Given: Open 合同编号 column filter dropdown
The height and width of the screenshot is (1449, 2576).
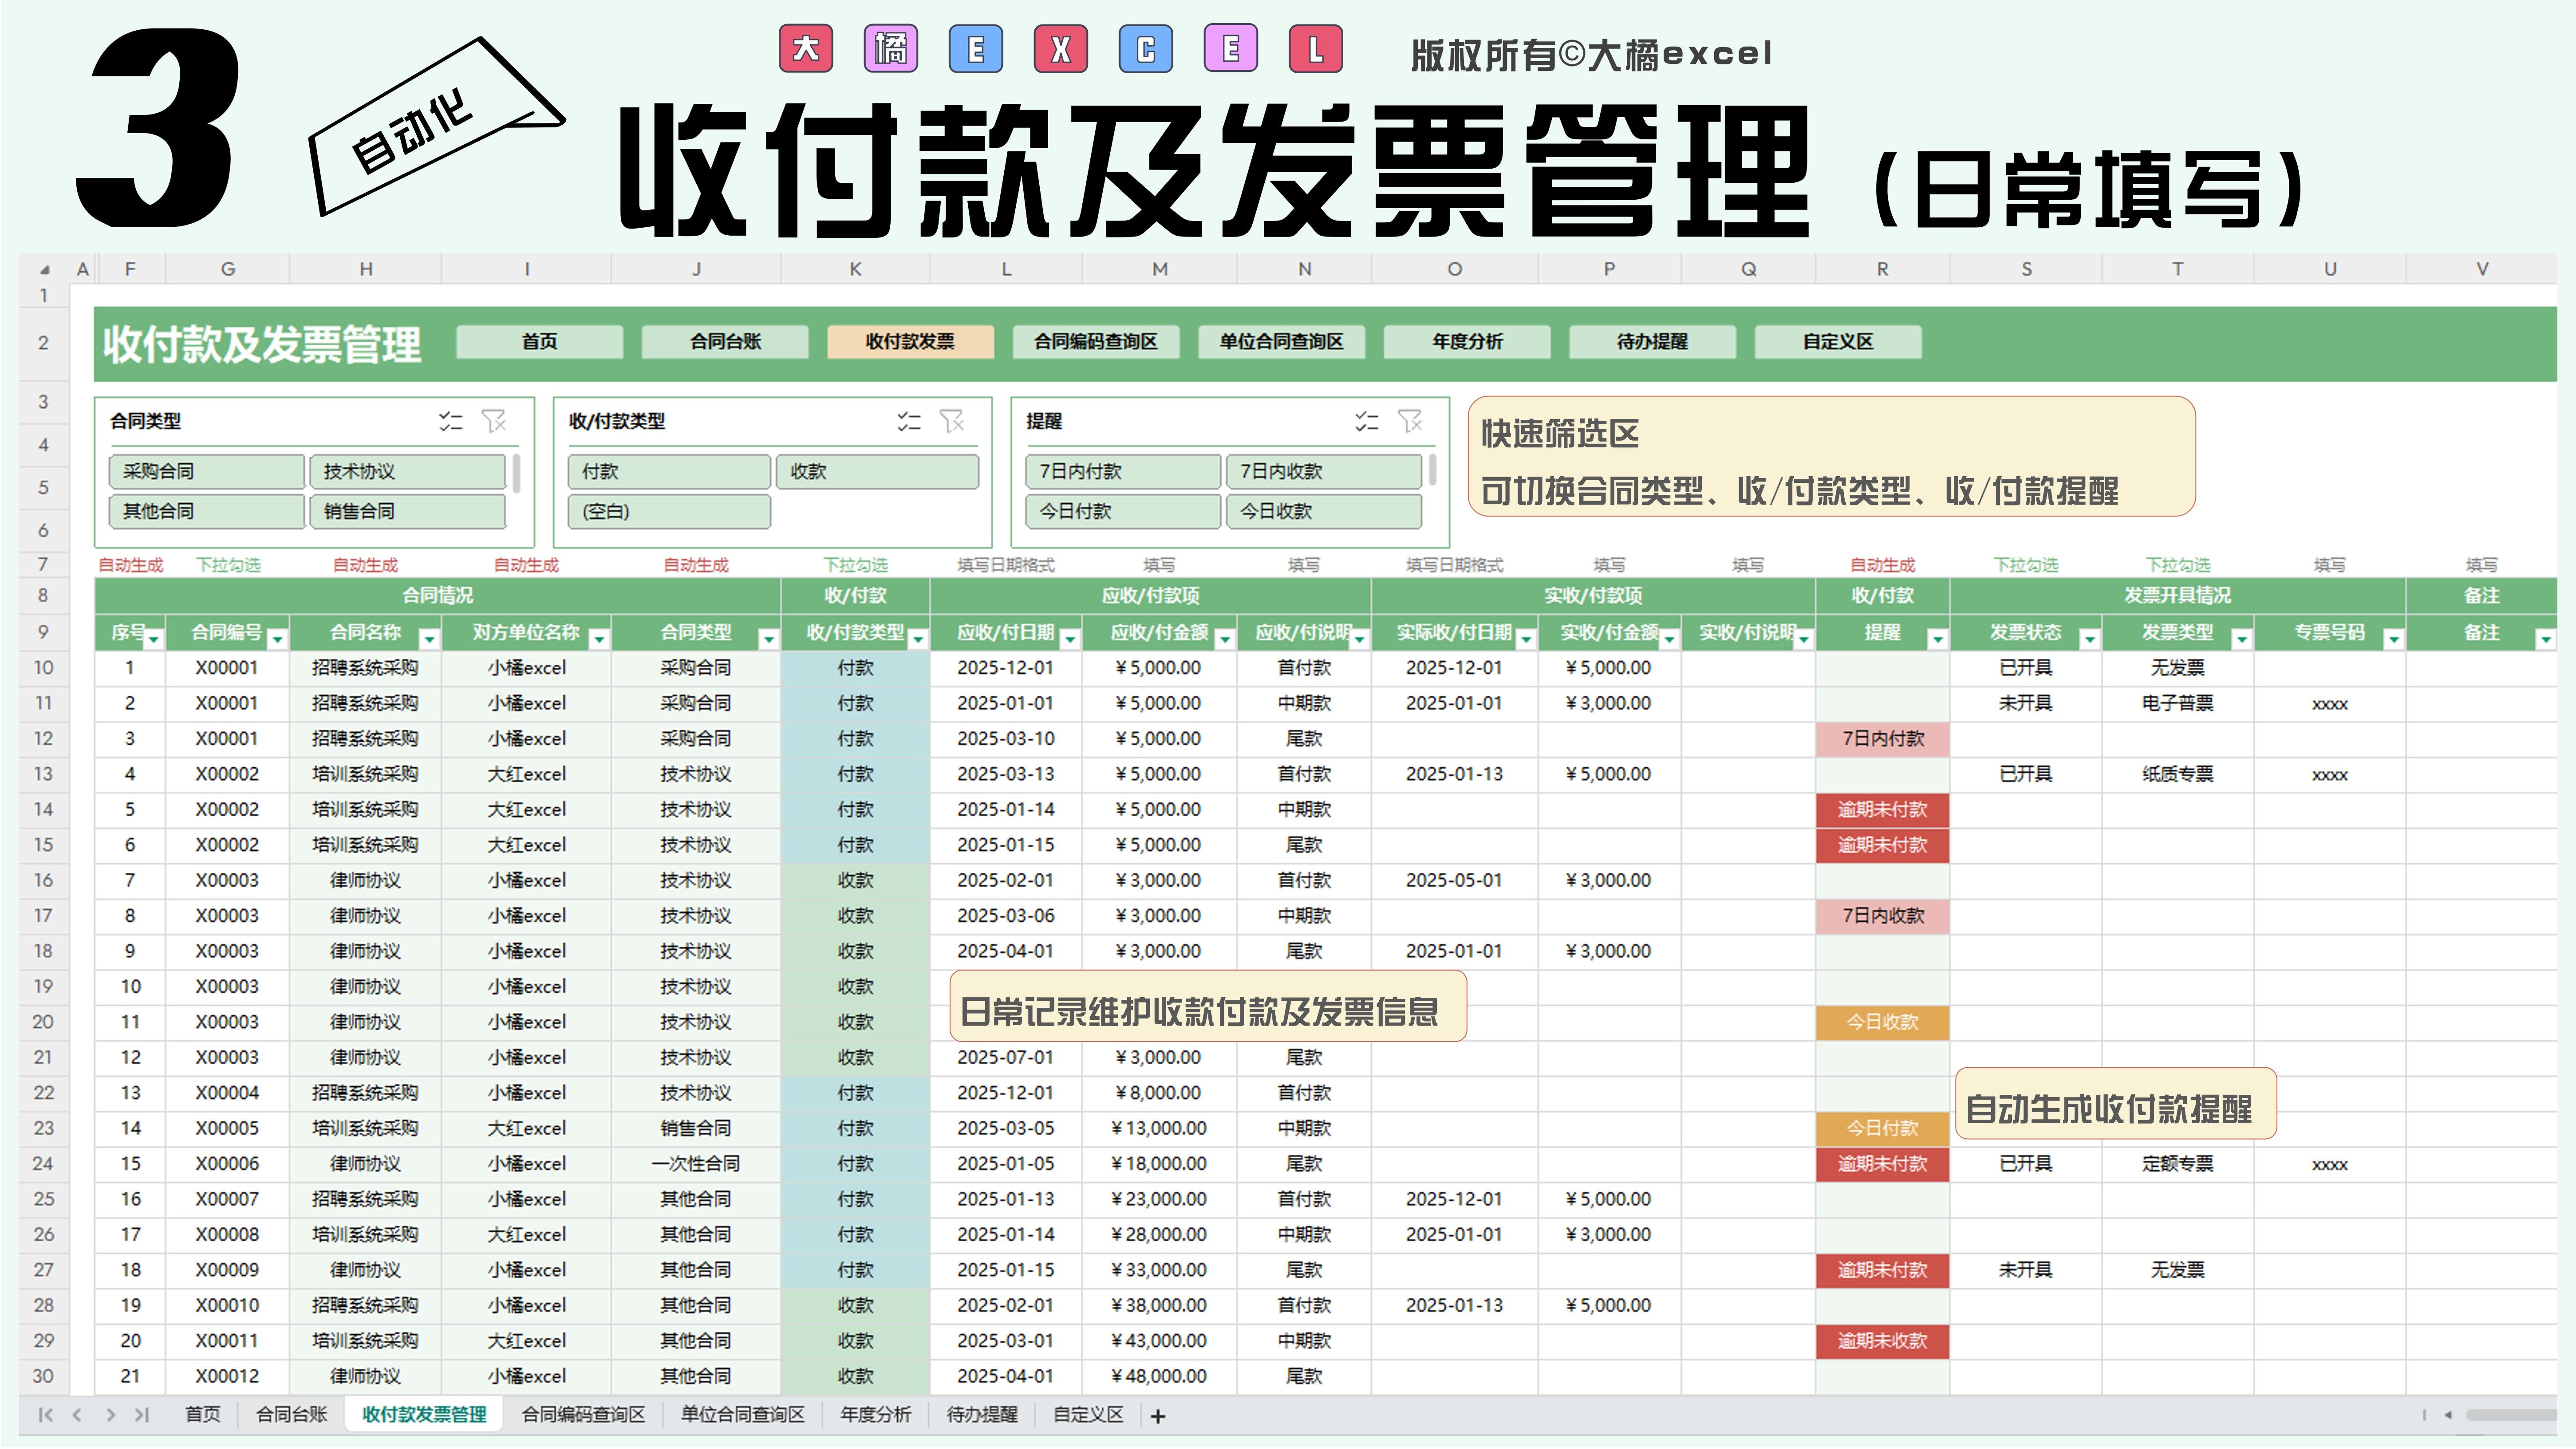Looking at the screenshot, I should [277, 638].
